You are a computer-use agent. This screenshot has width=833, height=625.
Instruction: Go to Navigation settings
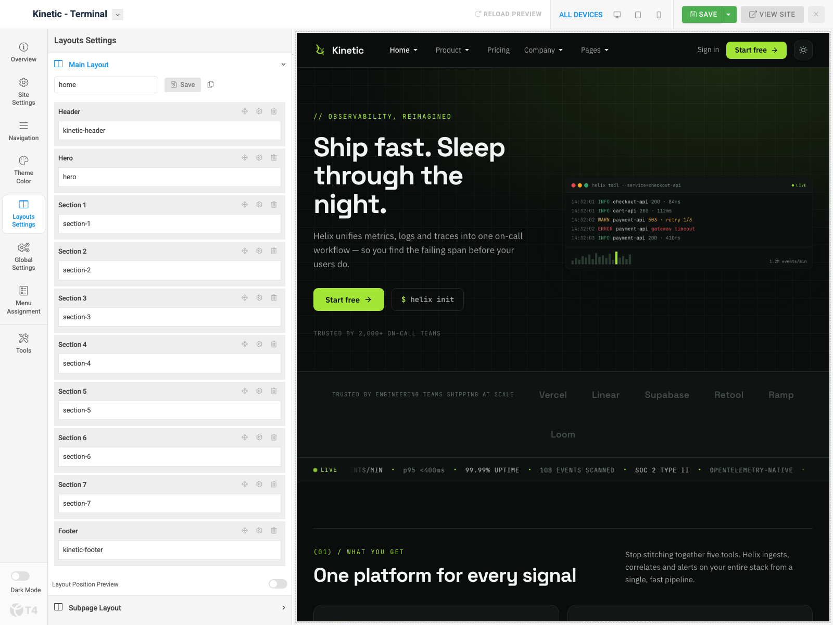pyautogui.click(x=23, y=131)
